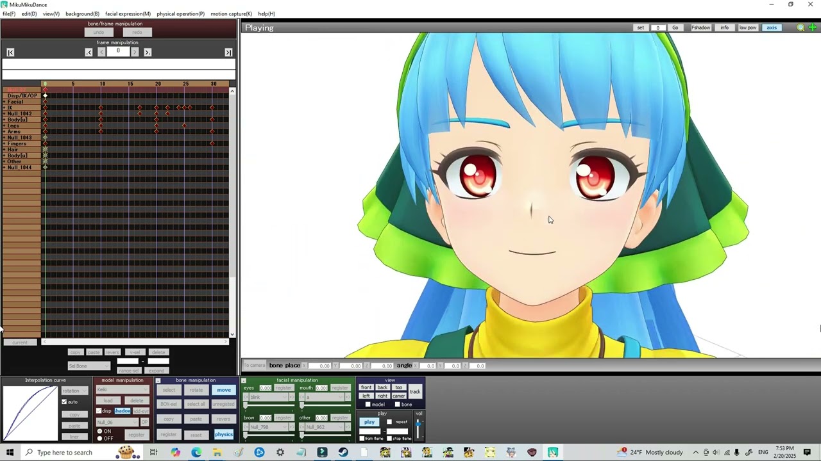The width and height of the screenshot is (821, 461).
Task: Expand the Hair bone group row
Action: (x=4, y=149)
